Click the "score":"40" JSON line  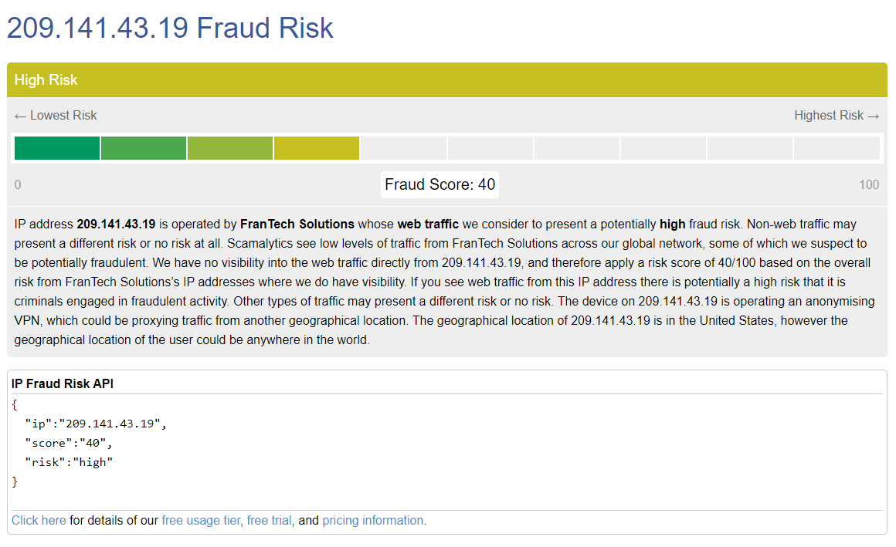click(69, 443)
